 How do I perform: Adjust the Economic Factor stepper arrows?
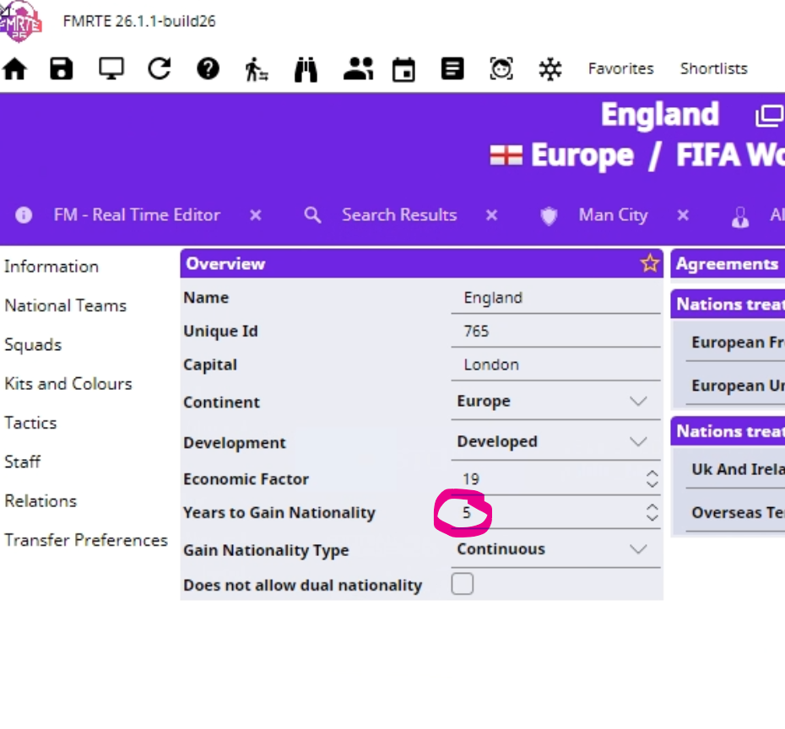point(652,479)
